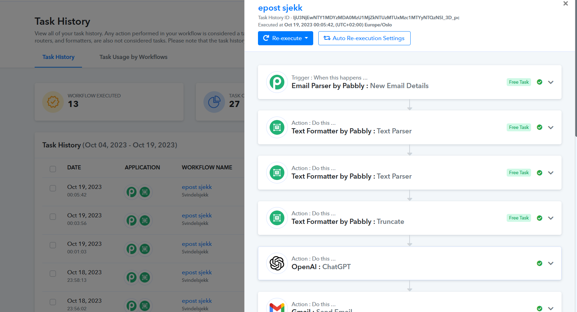Switch to the Task History tab

(58, 57)
